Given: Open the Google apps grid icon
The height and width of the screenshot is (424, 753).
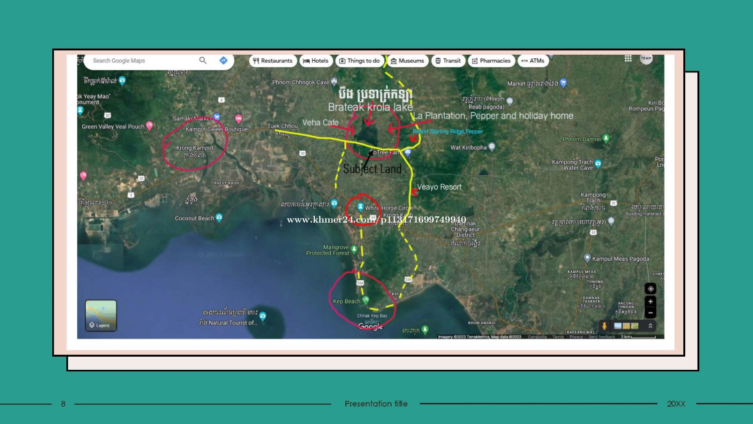Looking at the screenshot, I should point(628,58).
